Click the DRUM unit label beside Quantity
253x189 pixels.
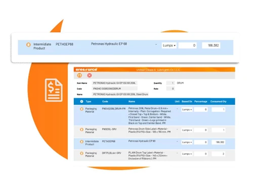[180, 83]
